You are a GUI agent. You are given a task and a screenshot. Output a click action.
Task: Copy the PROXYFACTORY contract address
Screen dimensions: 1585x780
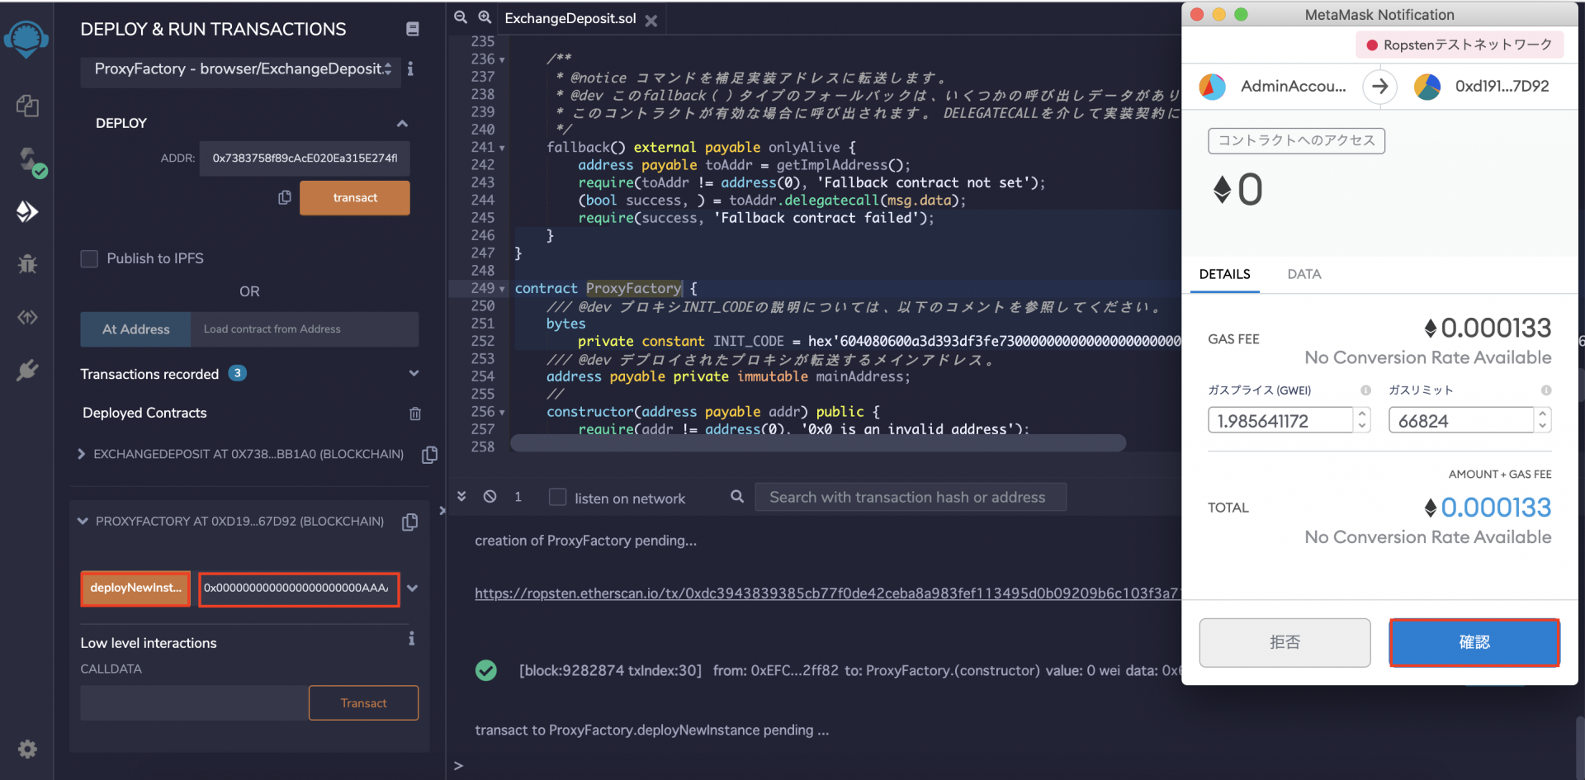click(x=409, y=522)
